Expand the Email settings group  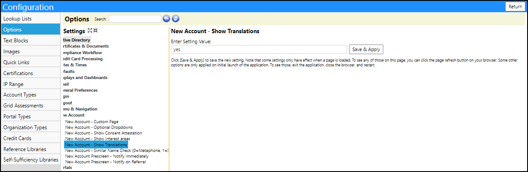coord(66,84)
